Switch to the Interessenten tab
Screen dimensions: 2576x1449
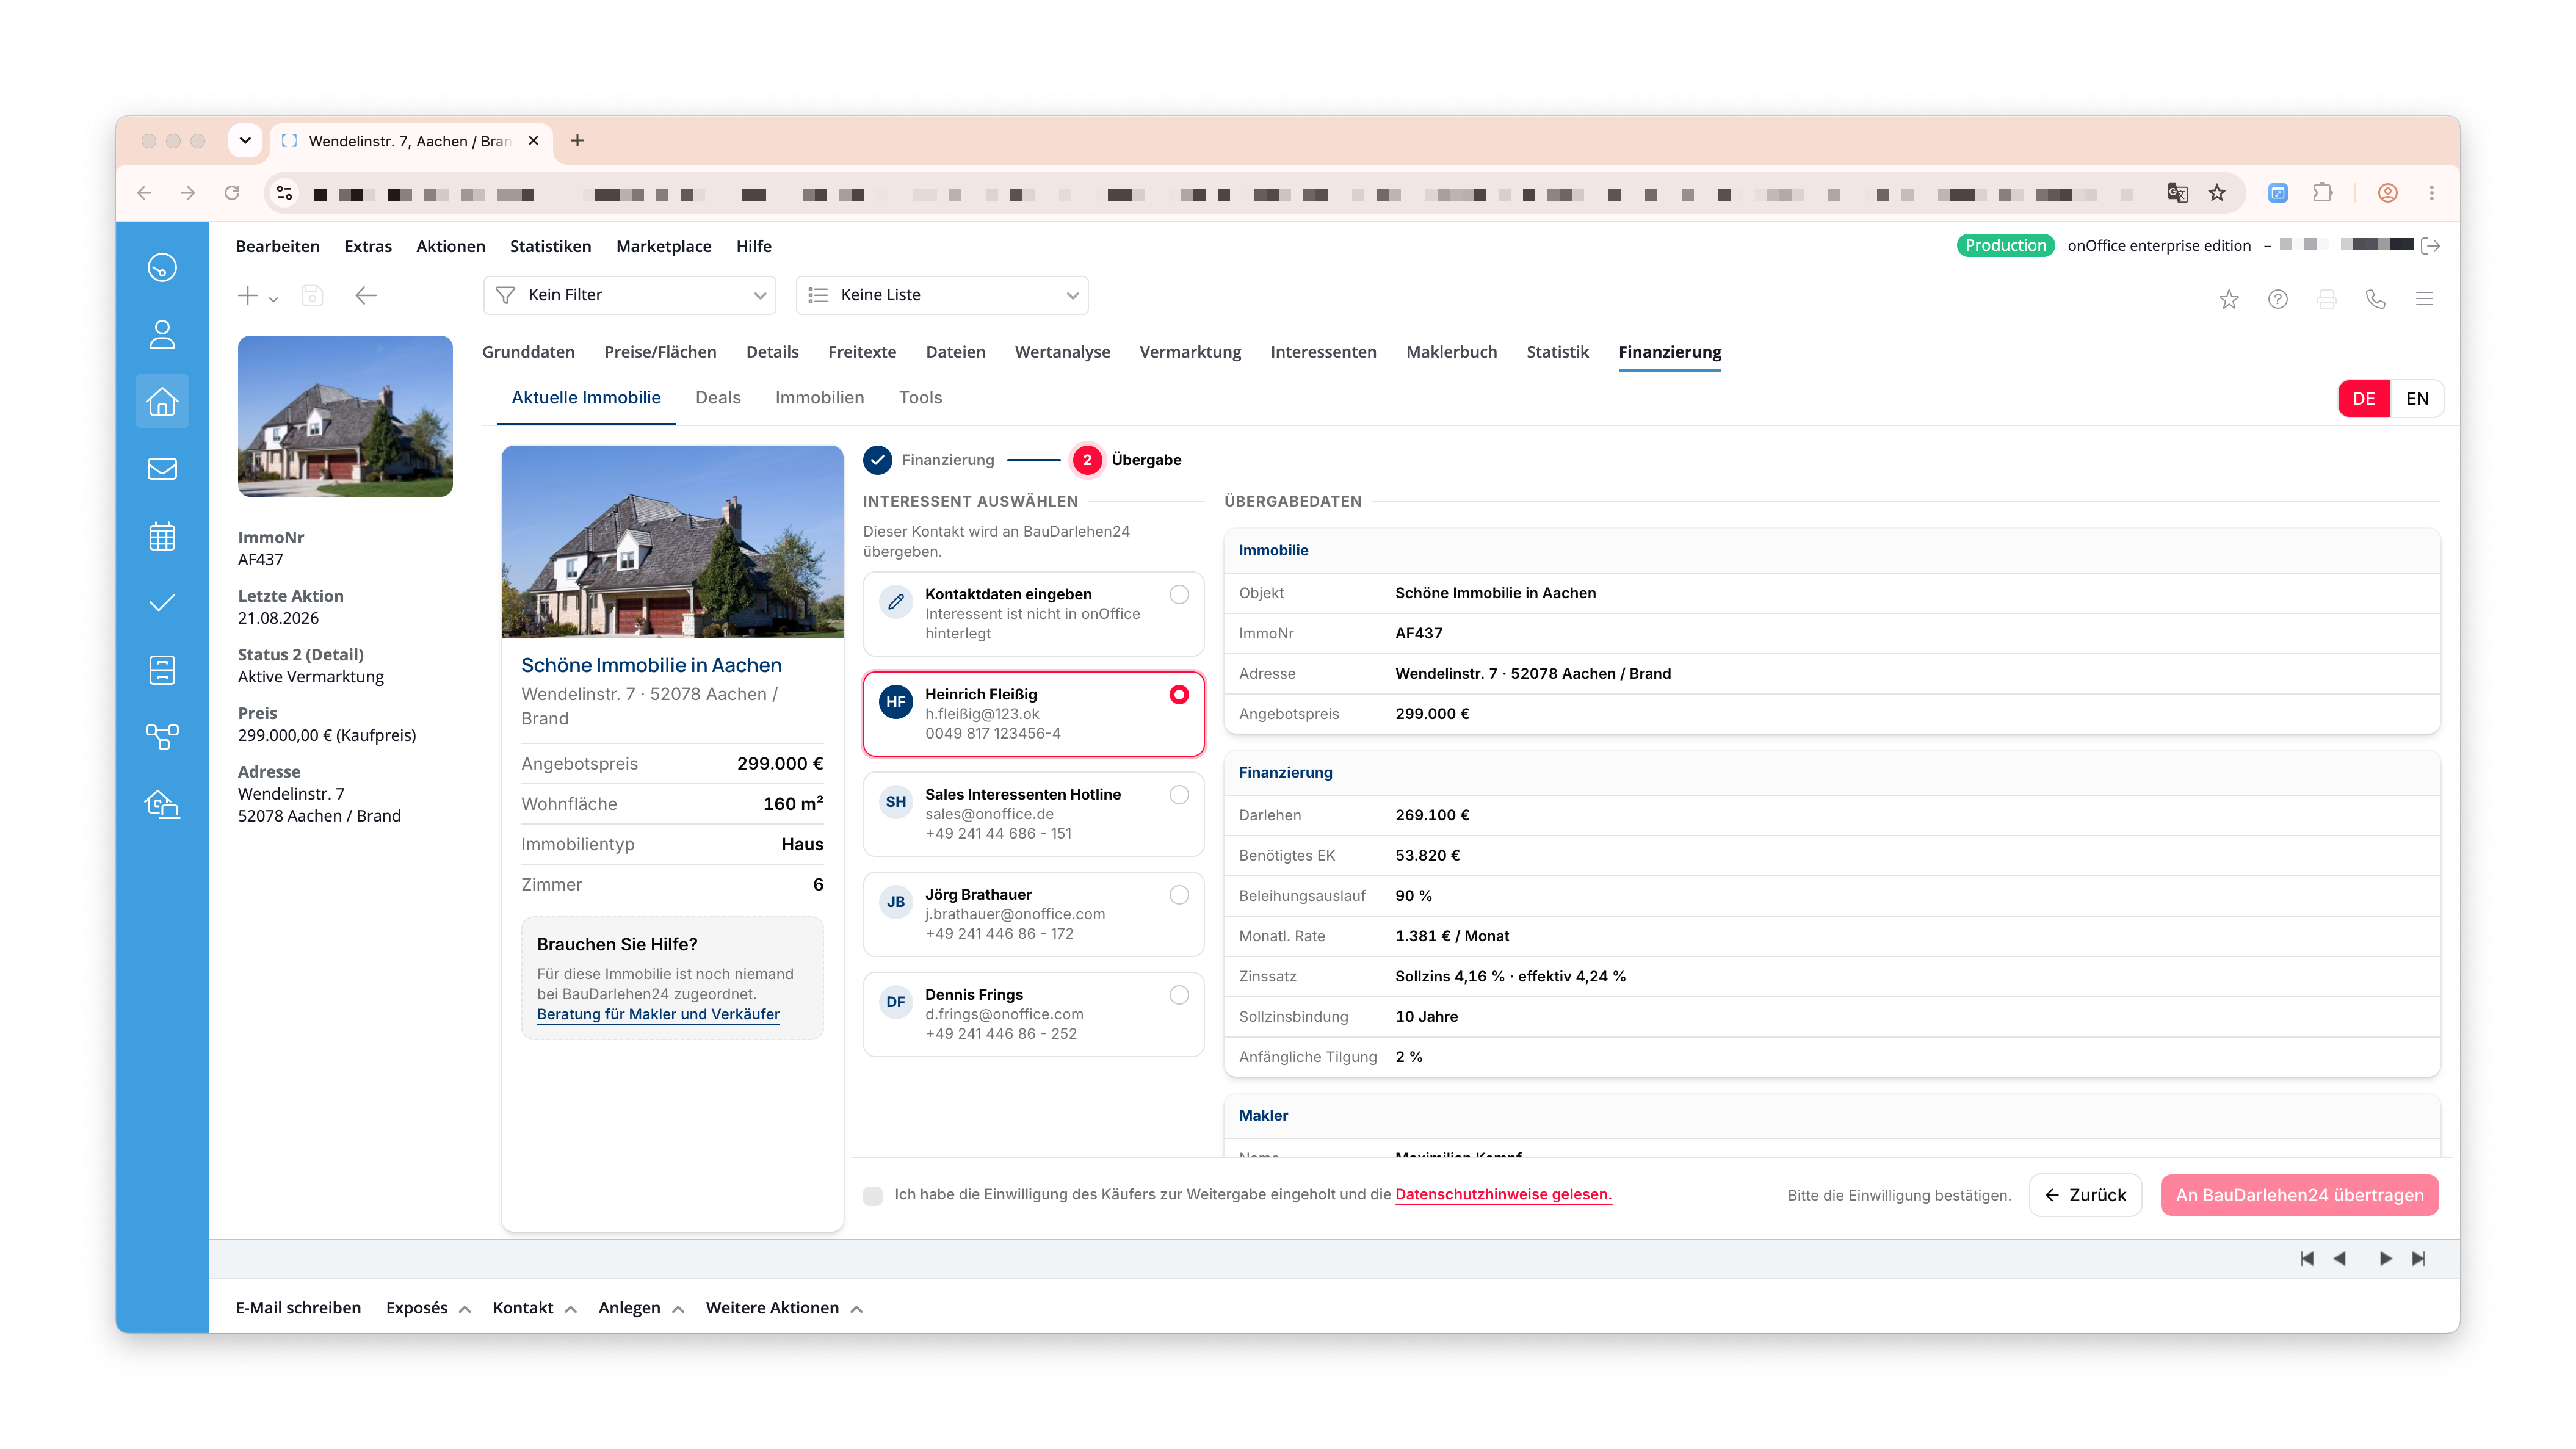[1323, 352]
